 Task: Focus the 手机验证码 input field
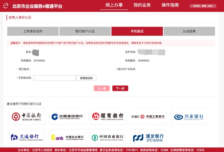pyautogui.click(x=55, y=78)
